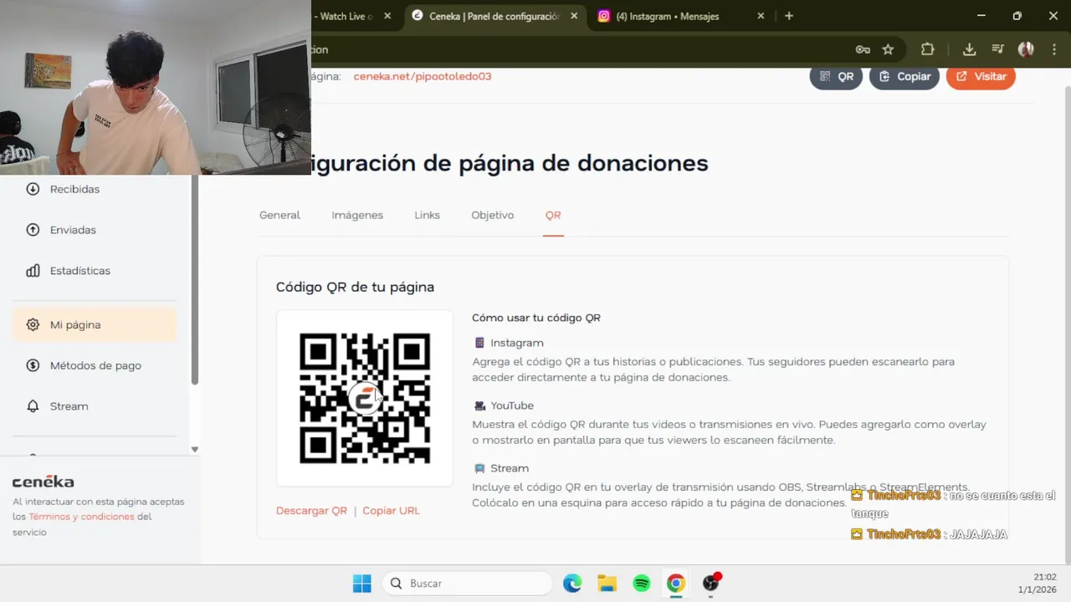Click the Recibidas download-arrow icon
The width and height of the screenshot is (1071, 602).
coord(33,189)
